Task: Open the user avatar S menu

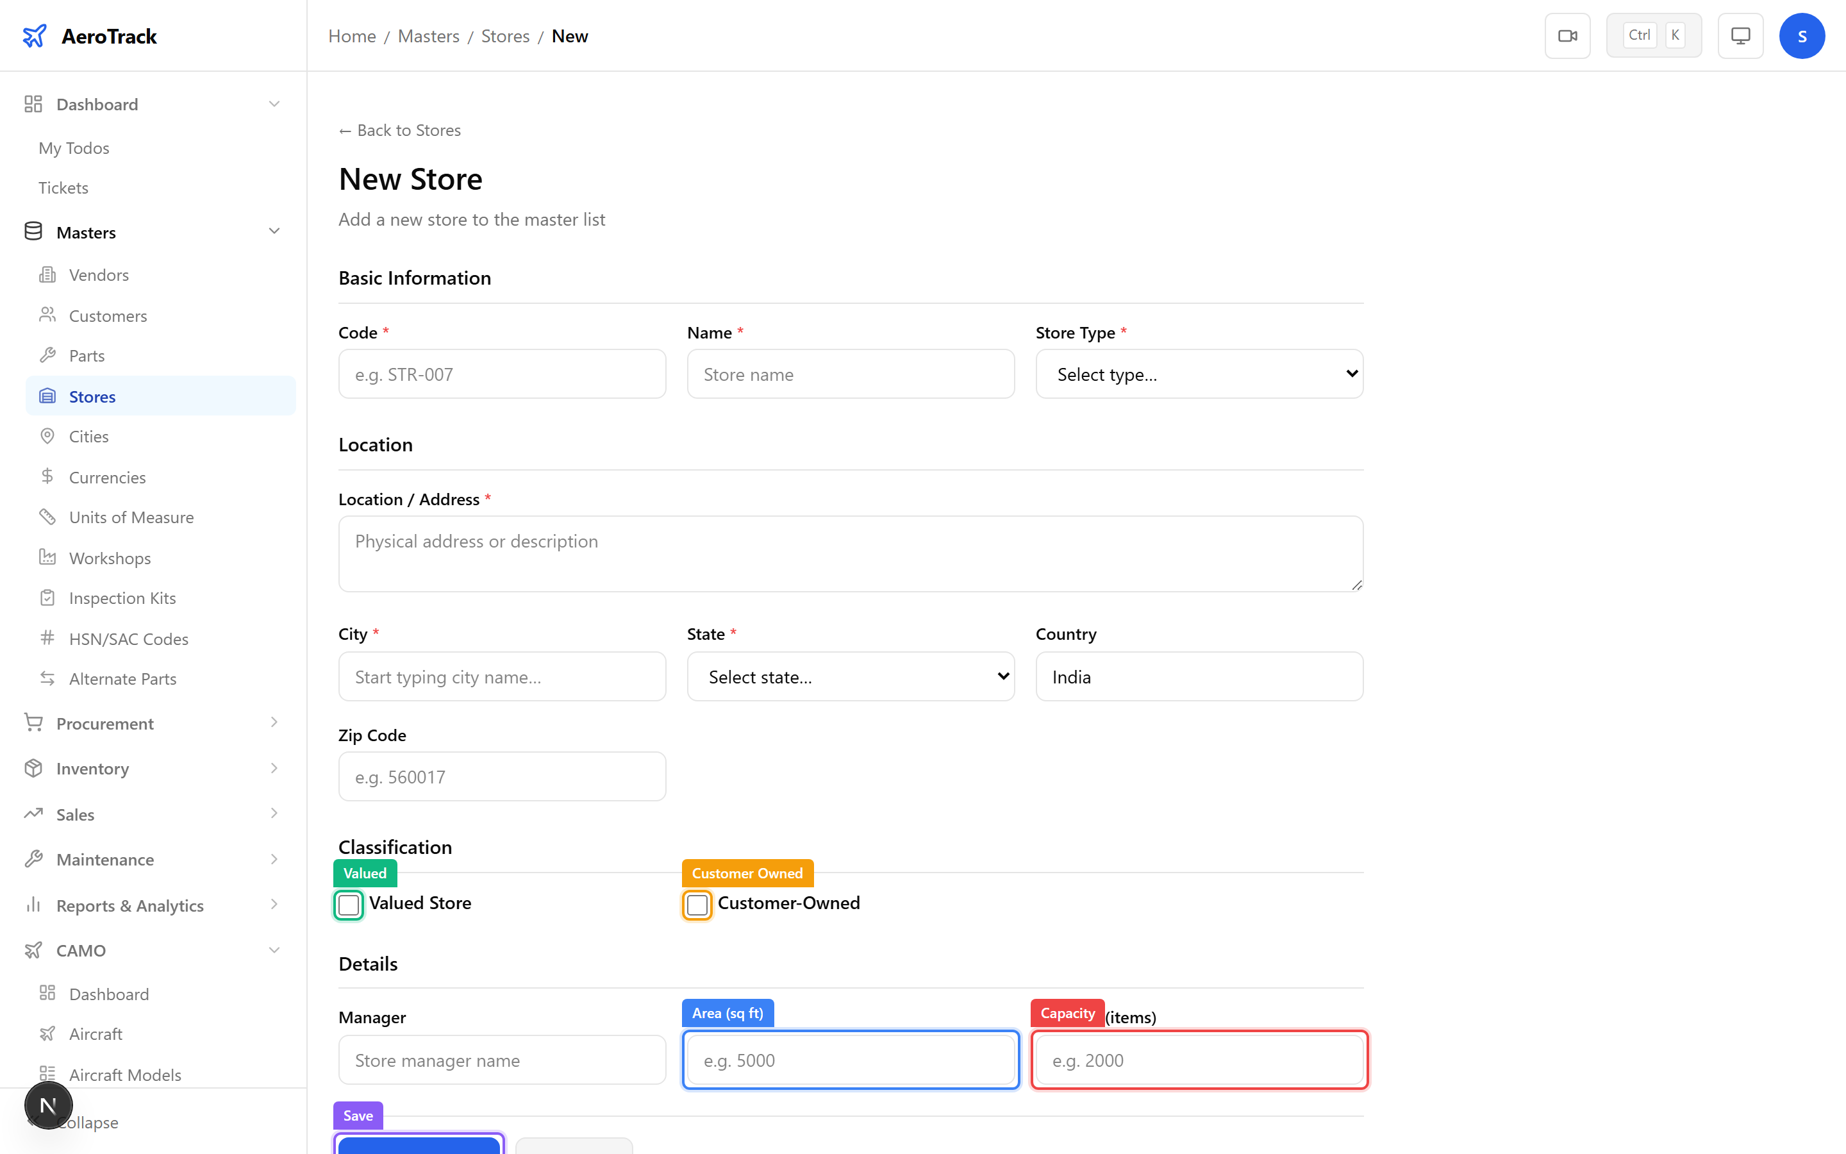Action: point(1802,35)
